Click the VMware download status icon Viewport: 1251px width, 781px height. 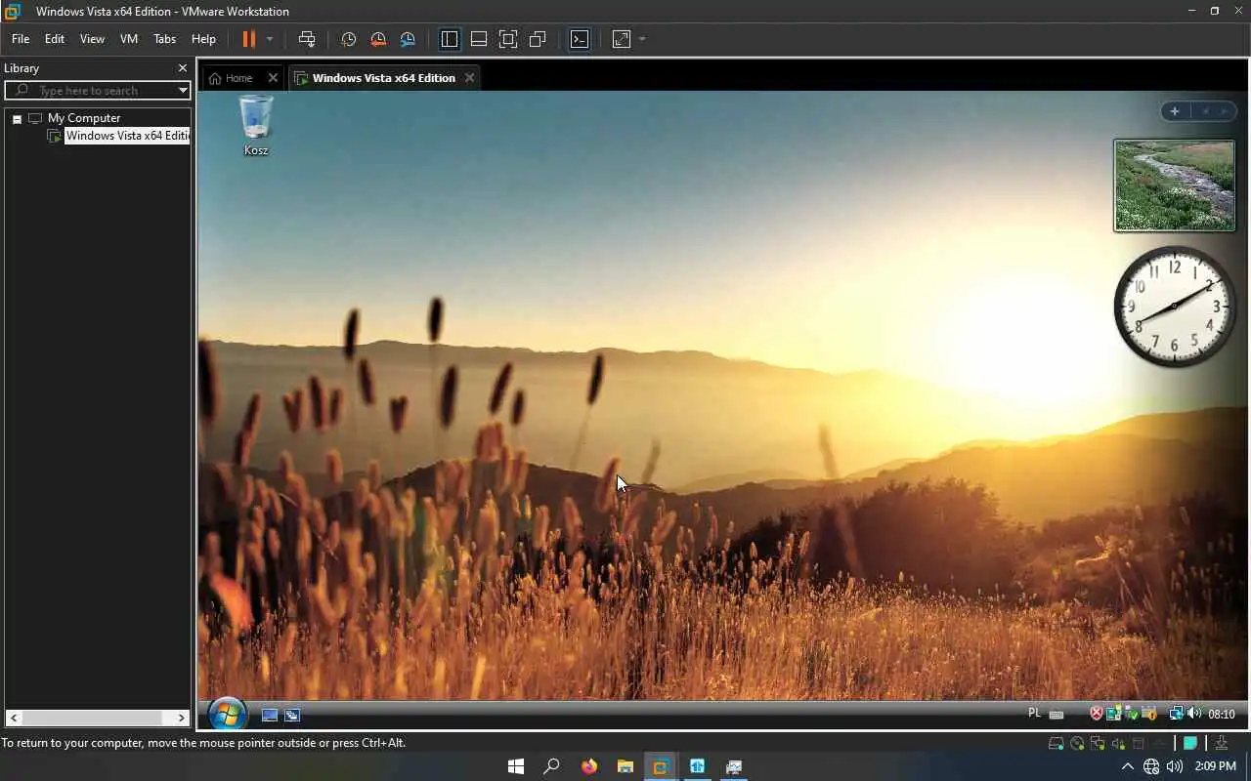pos(1222,744)
